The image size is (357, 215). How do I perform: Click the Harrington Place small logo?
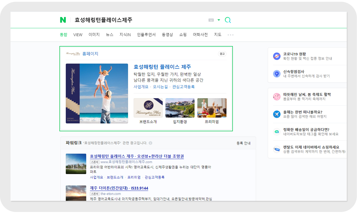click(73, 54)
